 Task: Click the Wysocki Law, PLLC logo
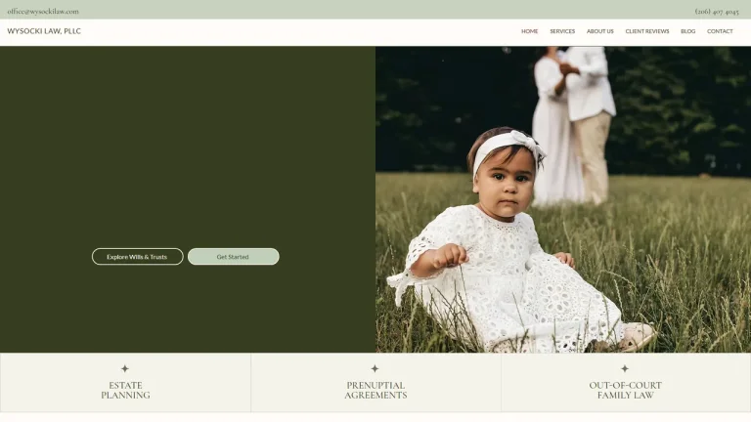pos(44,31)
